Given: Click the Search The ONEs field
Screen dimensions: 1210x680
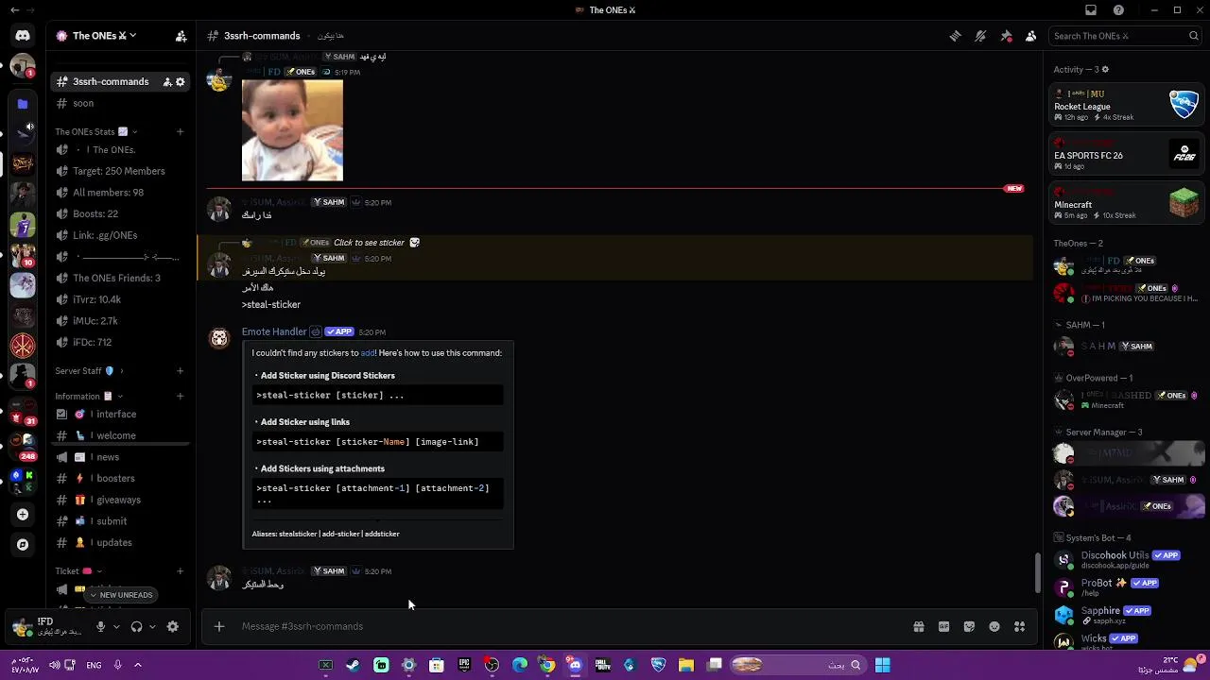Looking at the screenshot, I should pyautogui.click(x=1125, y=36).
